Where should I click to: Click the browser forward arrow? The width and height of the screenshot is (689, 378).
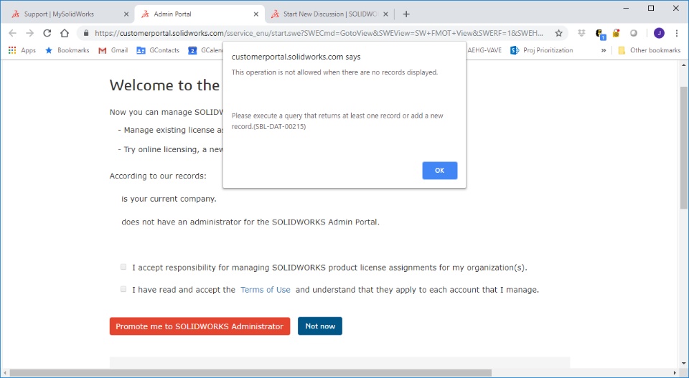coord(29,33)
